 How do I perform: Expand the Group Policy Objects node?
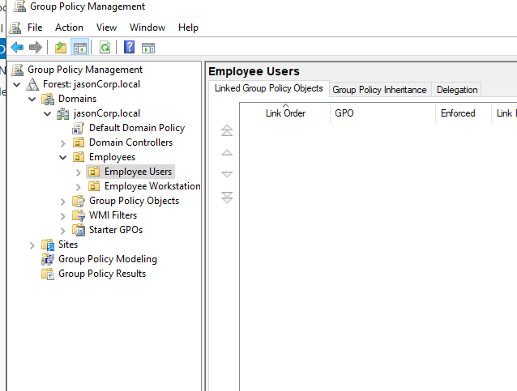coord(63,201)
